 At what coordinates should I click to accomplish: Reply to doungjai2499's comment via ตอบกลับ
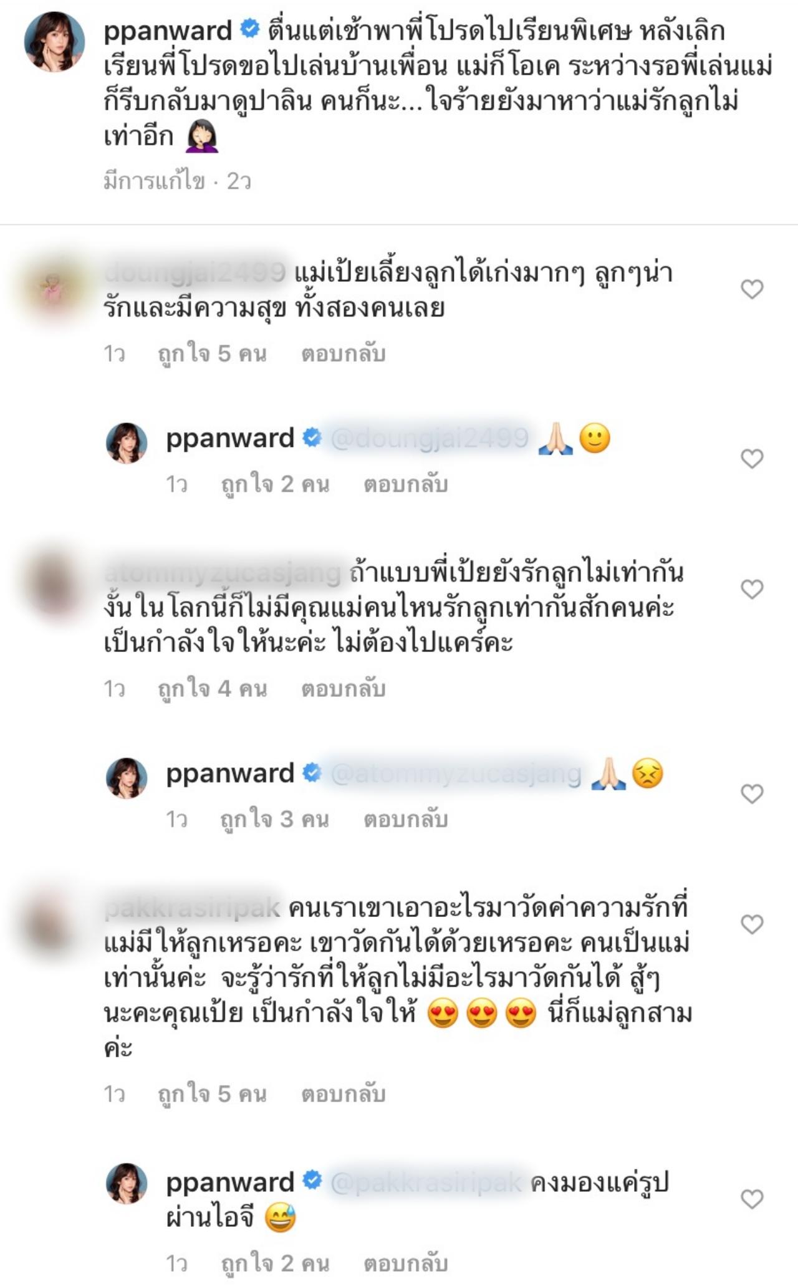[x=344, y=353]
